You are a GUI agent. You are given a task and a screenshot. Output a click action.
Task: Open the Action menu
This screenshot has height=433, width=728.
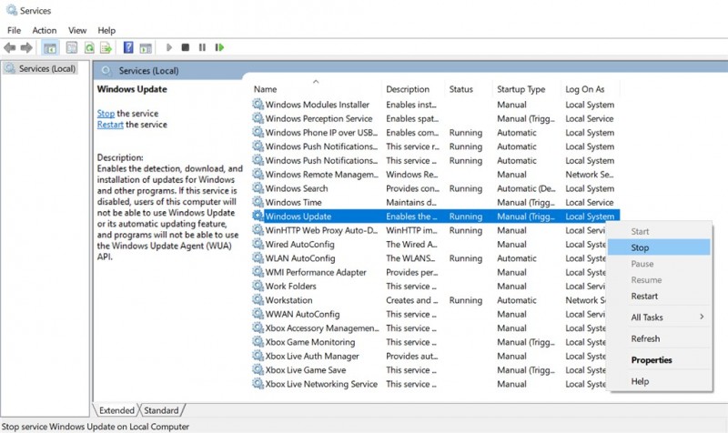[45, 30]
